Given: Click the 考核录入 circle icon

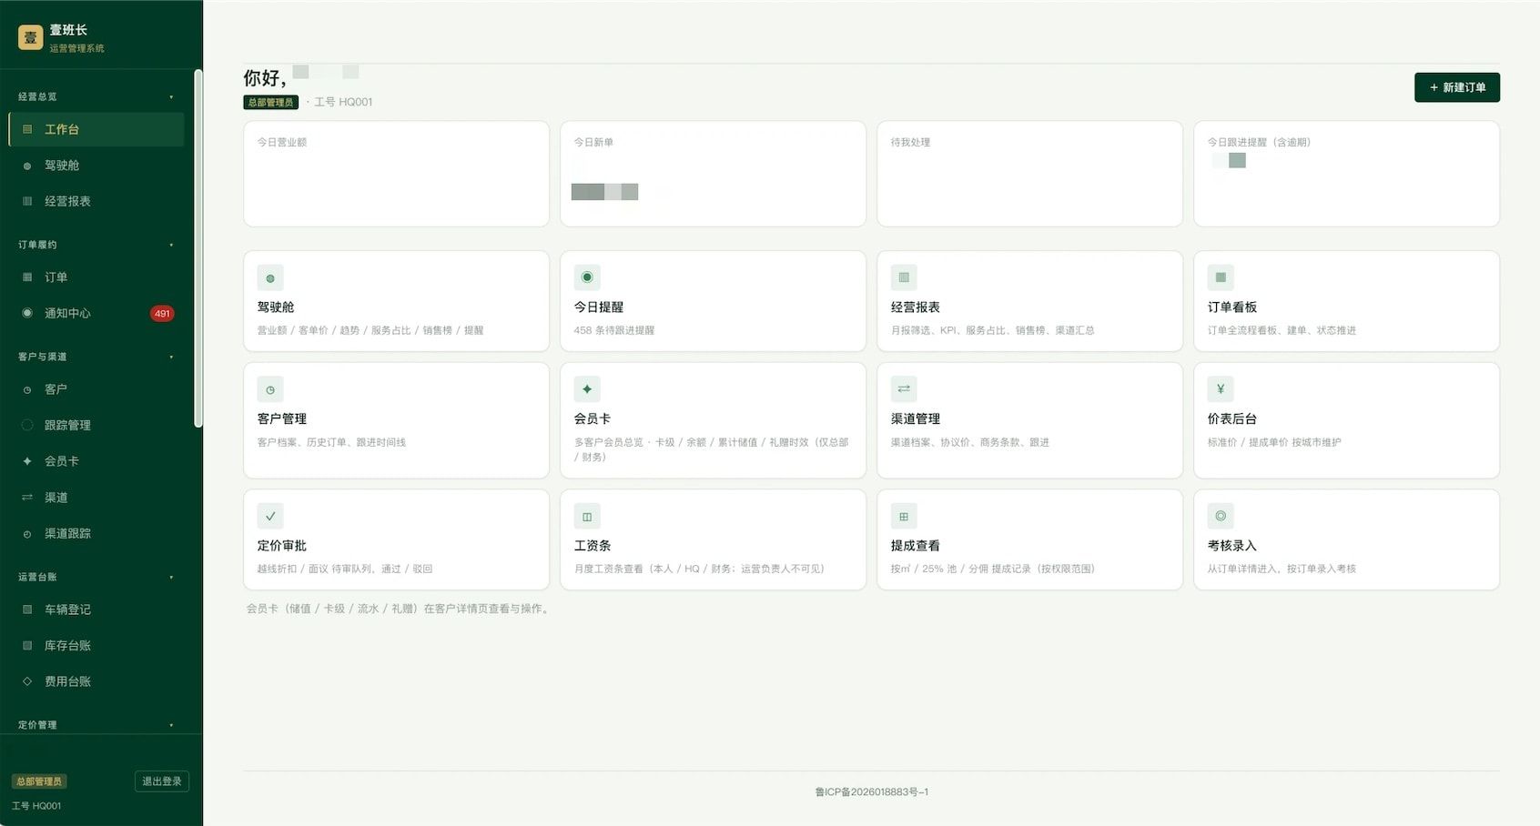Looking at the screenshot, I should (x=1221, y=516).
